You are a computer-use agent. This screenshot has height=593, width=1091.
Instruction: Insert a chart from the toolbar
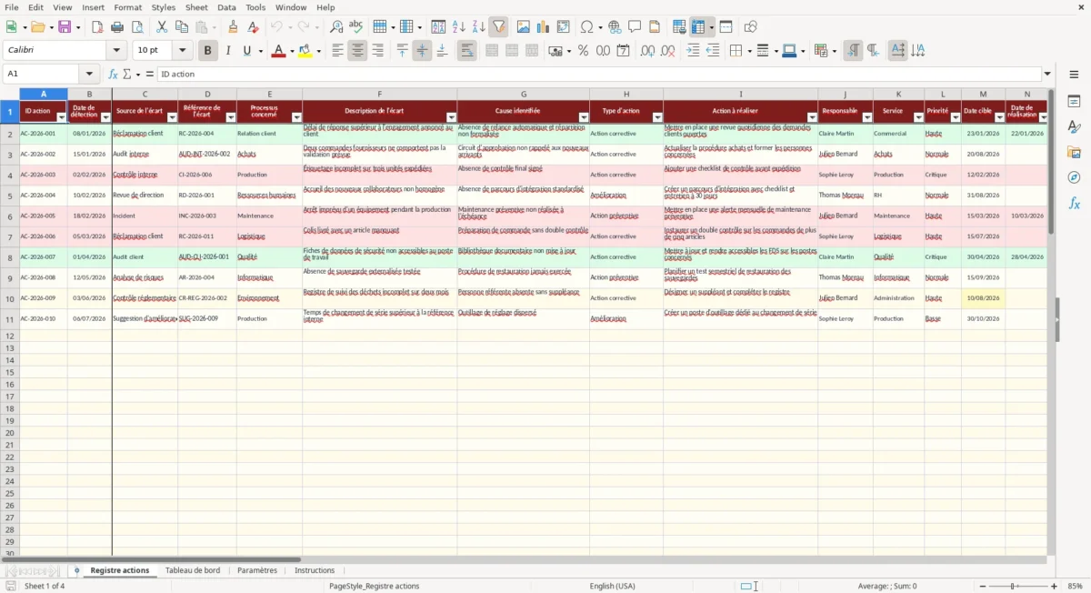click(544, 27)
